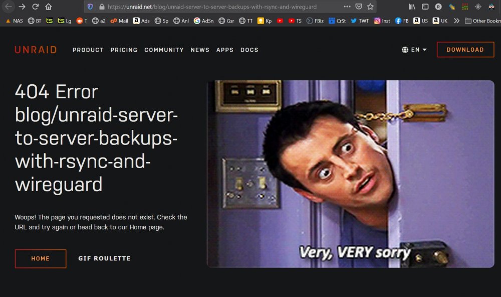501x297 pixels.
Task: Open the page actions three-dot menu
Action: 347,7
